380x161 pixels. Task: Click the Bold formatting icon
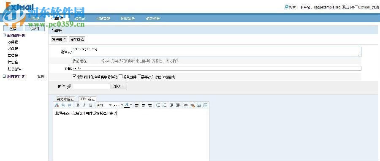[x=78, y=105]
